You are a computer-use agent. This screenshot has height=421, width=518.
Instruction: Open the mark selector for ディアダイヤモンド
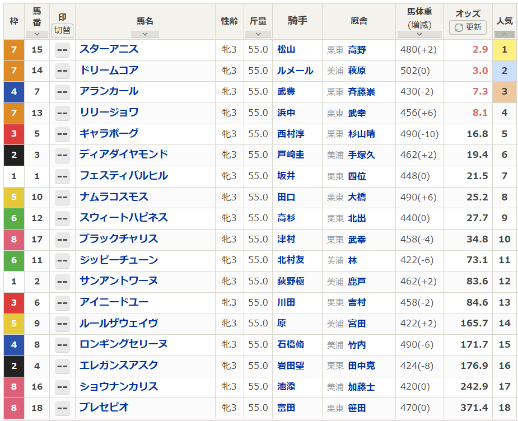(x=62, y=155)
